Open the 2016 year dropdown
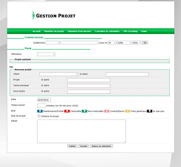181x167 pixels. point(137,43)
